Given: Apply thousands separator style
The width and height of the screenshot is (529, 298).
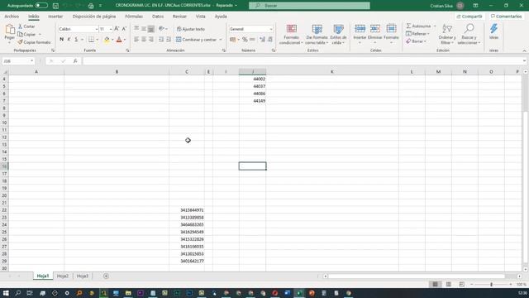Looking at the screenshot, I should tap(252, 40).
